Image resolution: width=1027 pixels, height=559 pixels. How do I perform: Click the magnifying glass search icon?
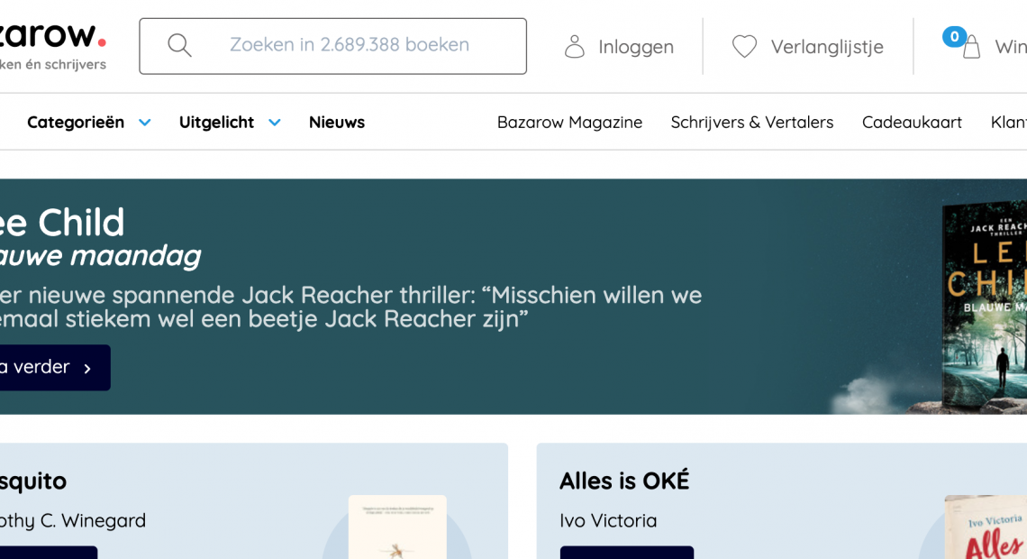[x=178, y=45]
